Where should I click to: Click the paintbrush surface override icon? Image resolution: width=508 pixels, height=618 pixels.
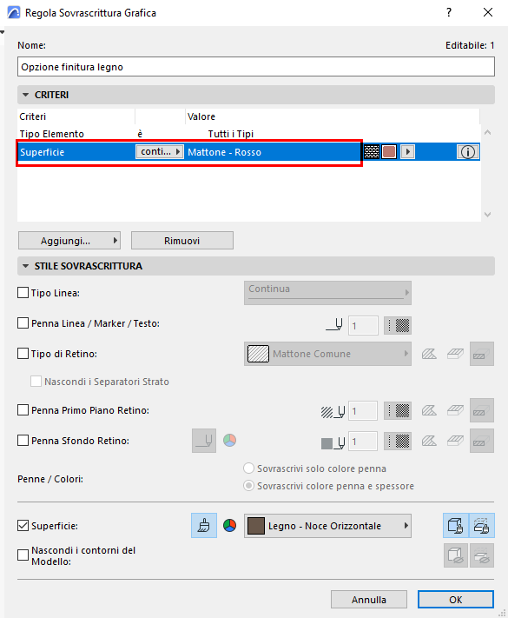(204, 525)
